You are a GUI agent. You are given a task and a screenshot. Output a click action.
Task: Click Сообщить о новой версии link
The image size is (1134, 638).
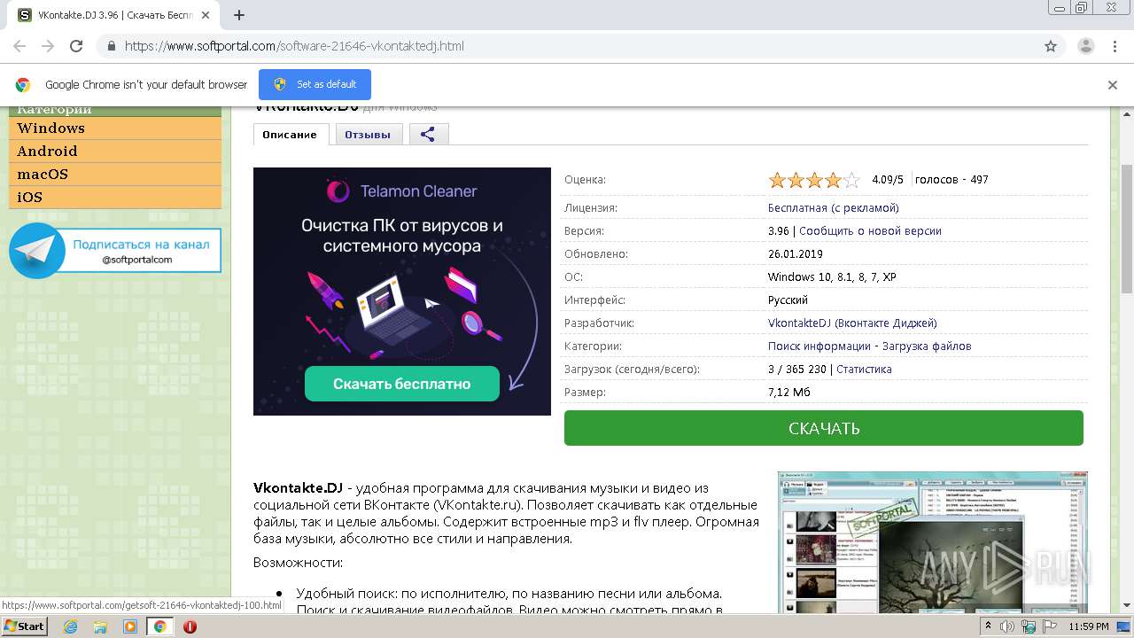click(x=870, y=230)
